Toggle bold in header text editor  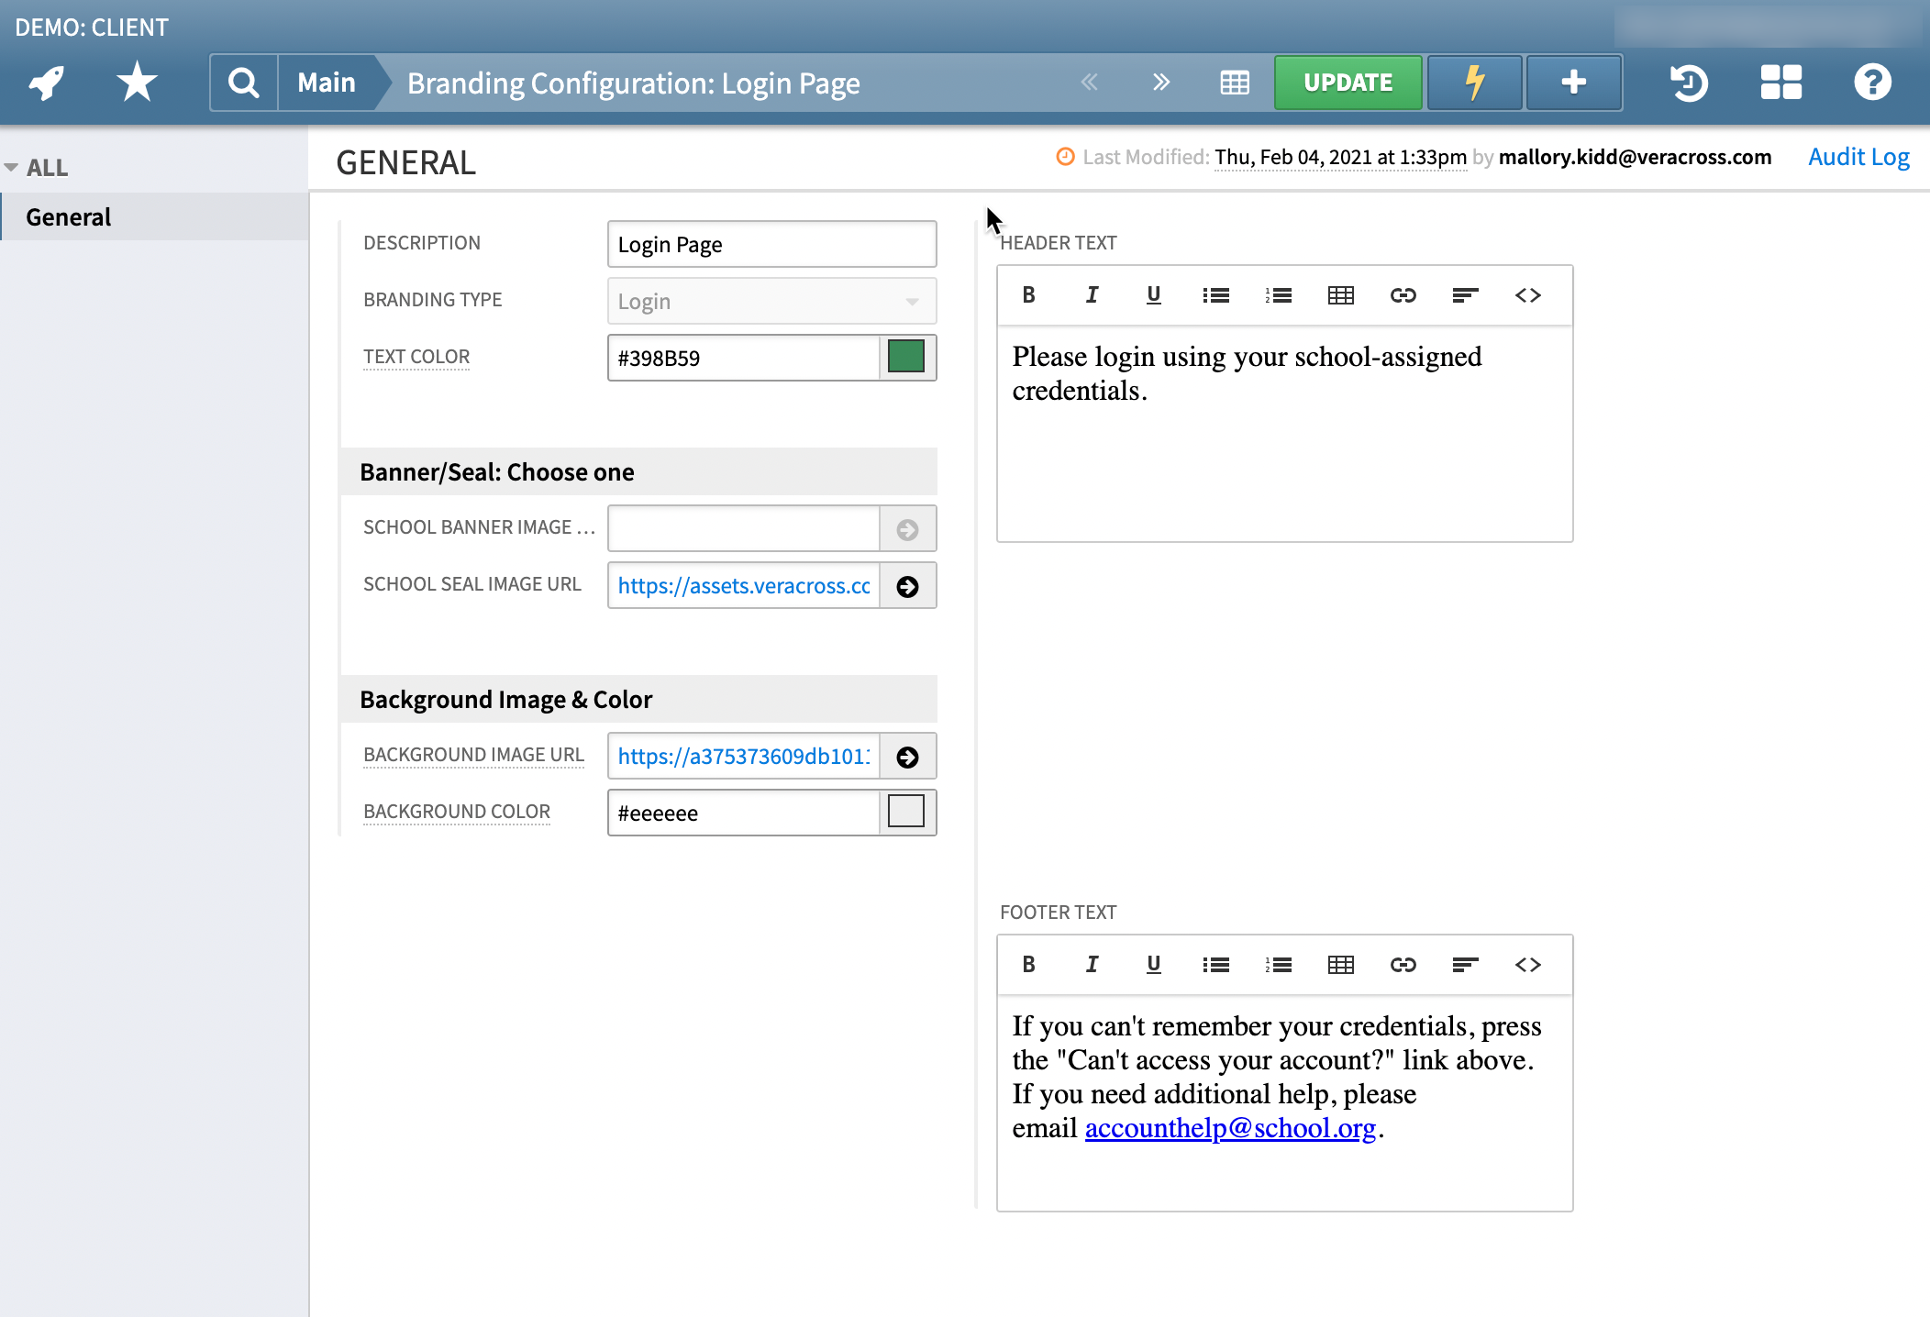(x=1028, y=295)
